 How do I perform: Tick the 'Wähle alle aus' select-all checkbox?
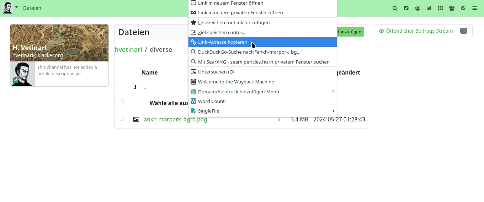pyautogui.click(x=121, y=102)
